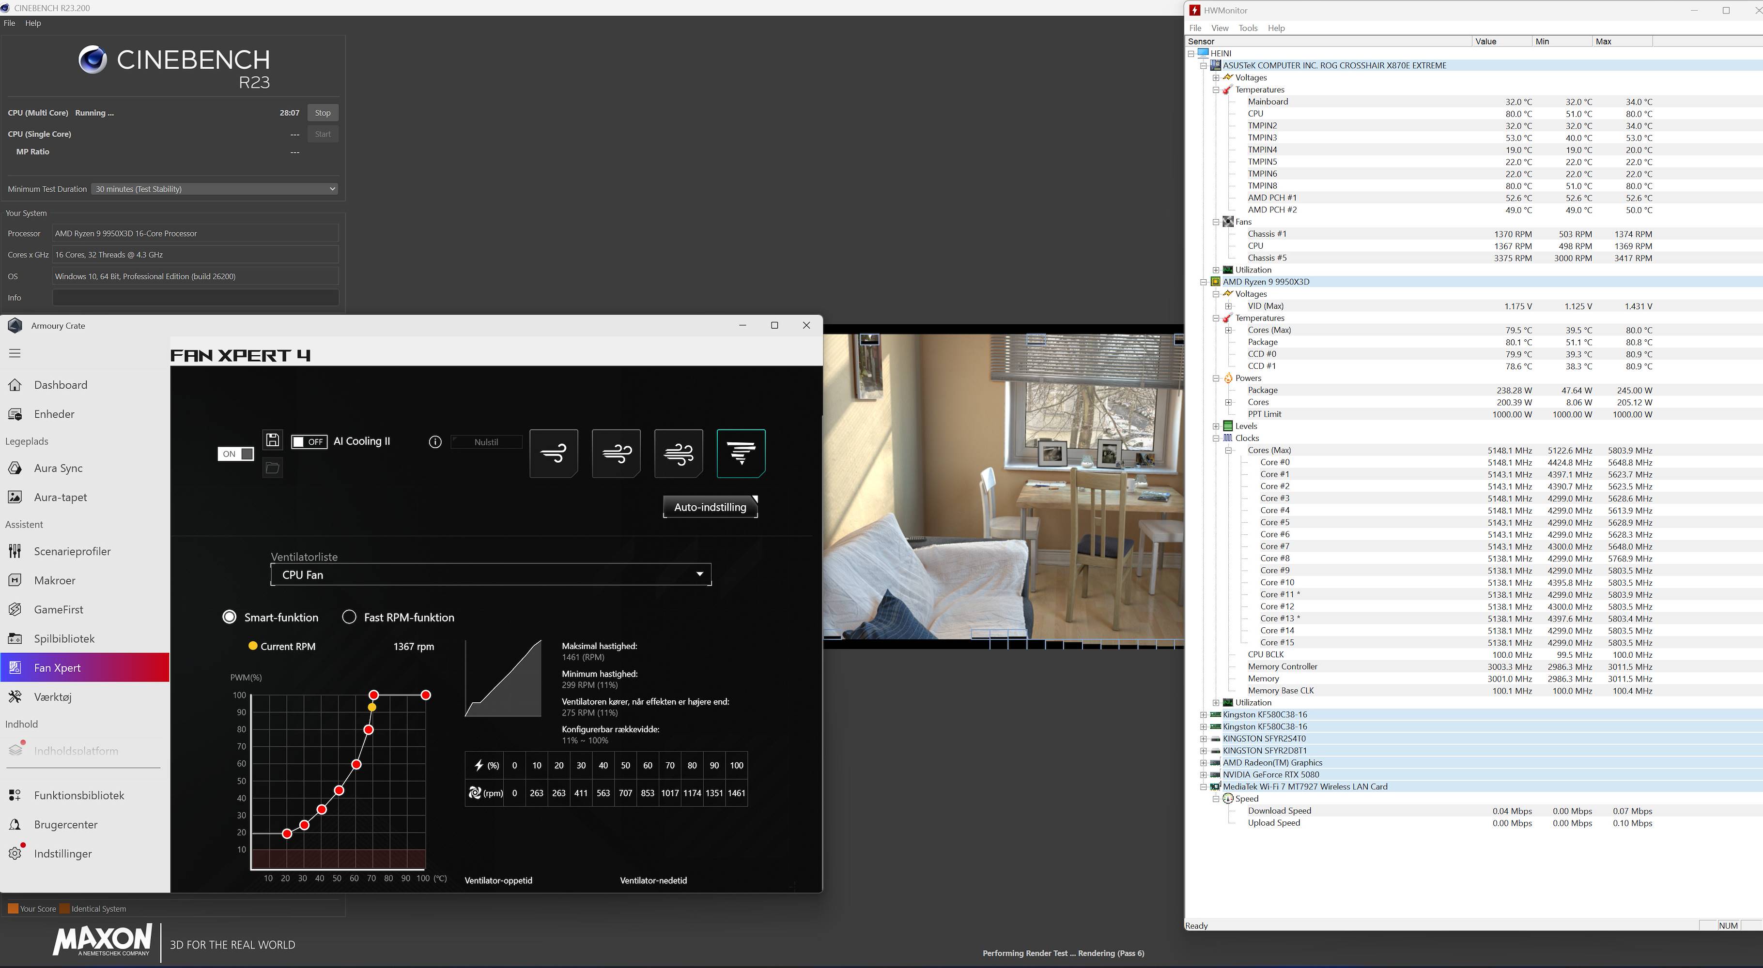Click the Nulstil reset button

pos(487,442)
